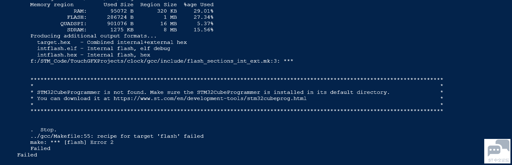This screenshot has width=512, height=165.
Task: Click the ". Stop." output line
Action: pyautogui.click(x=48, y=130)
